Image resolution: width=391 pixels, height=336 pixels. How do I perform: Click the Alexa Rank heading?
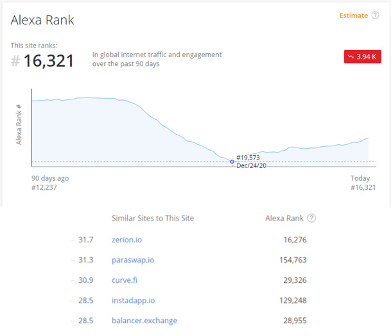[42, 20]
